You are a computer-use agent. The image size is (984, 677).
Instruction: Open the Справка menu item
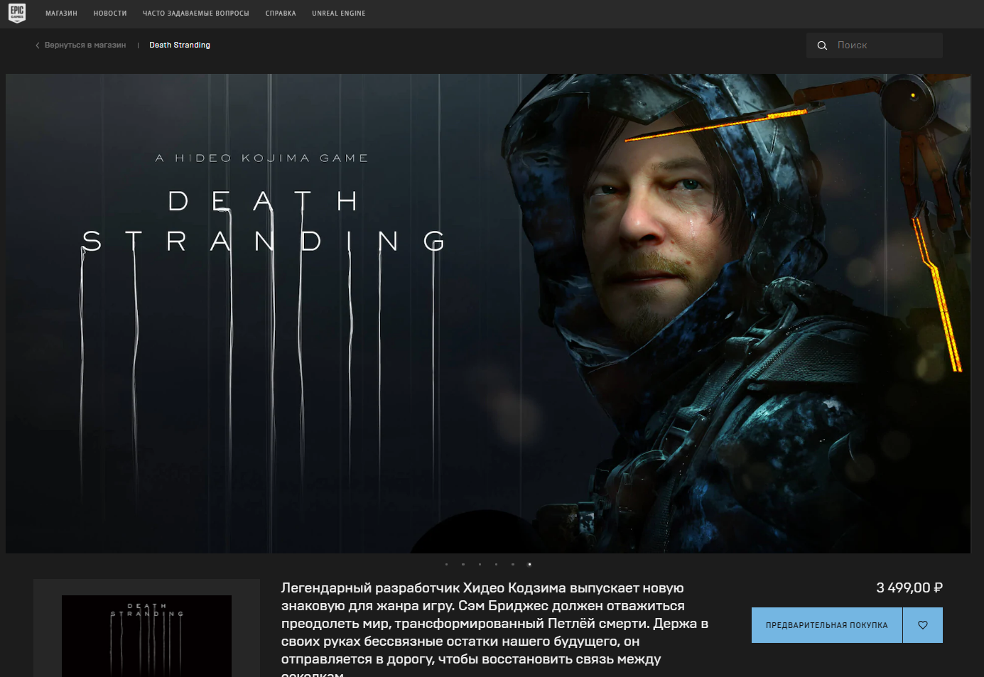[x=281, y=13]
